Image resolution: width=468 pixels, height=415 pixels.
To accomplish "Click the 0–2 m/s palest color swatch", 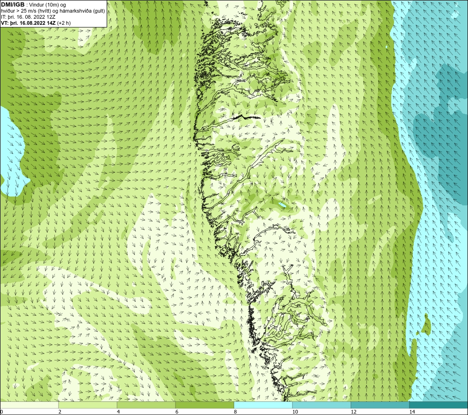I will pyautogui.click(x=29, y=405).
